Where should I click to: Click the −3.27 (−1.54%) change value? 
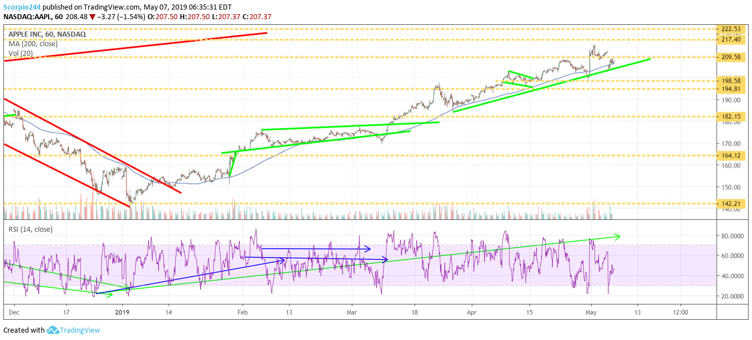[x=121, y=17]
